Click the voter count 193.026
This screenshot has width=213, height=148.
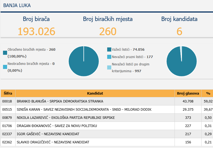pos(36,31)
